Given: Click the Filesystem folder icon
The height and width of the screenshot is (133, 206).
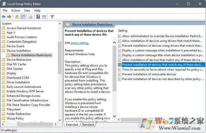Looking at the screenshot, I should (x=3, y=110).
